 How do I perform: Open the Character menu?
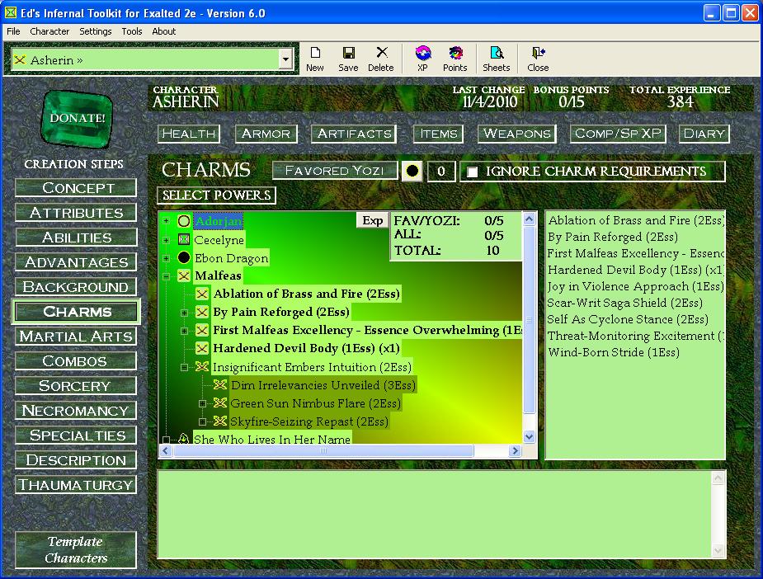pos(49,31)
